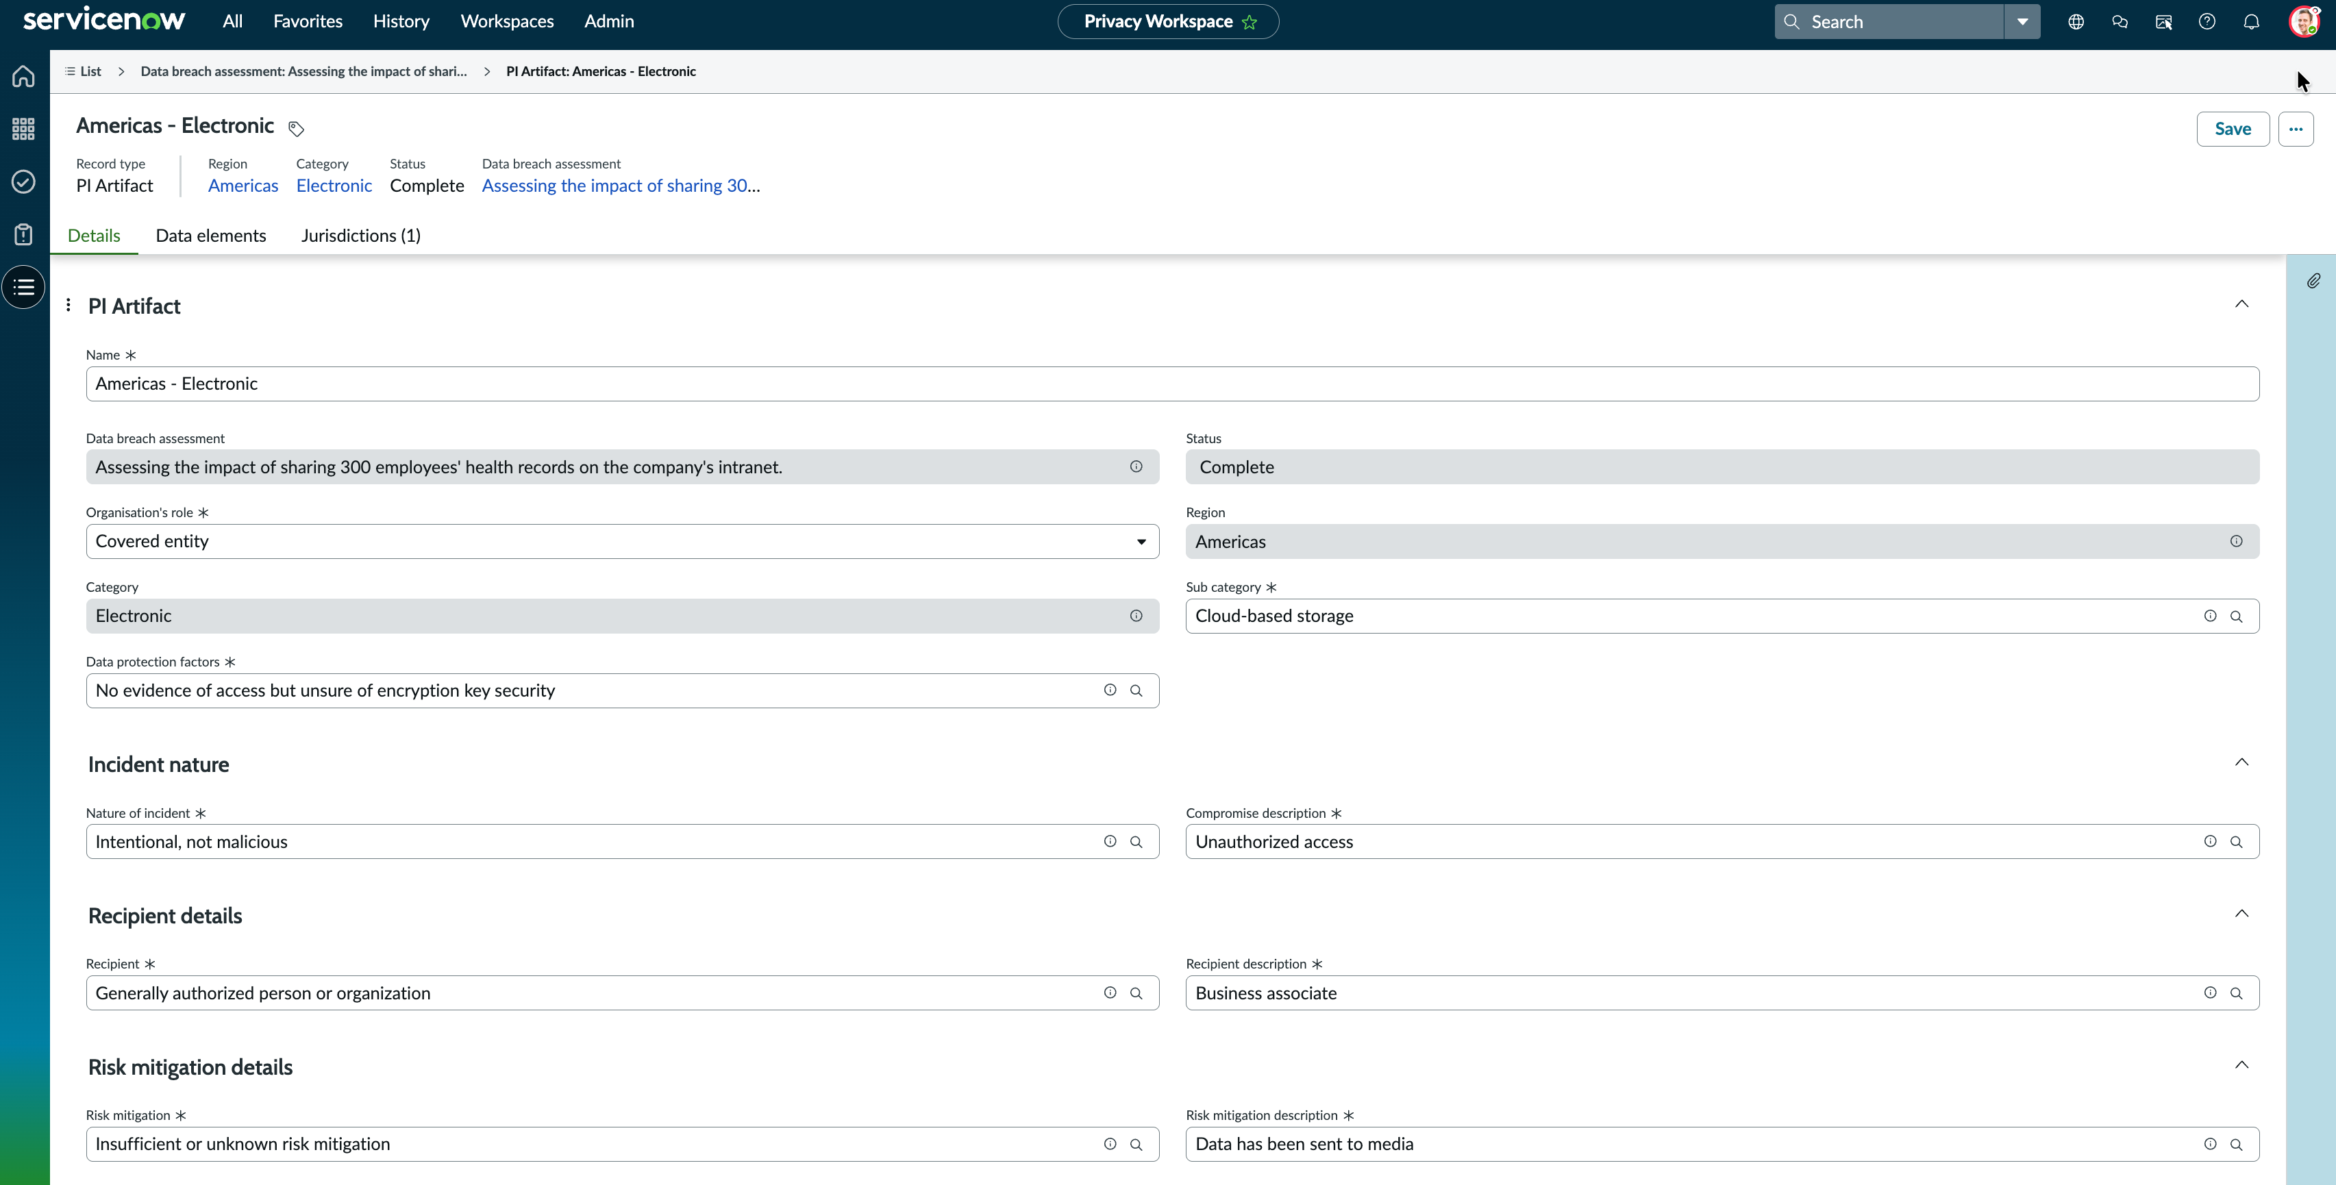The image size is (2336, 1185).
Task: Click the notifications bell icon
Action: [2251, 22]
